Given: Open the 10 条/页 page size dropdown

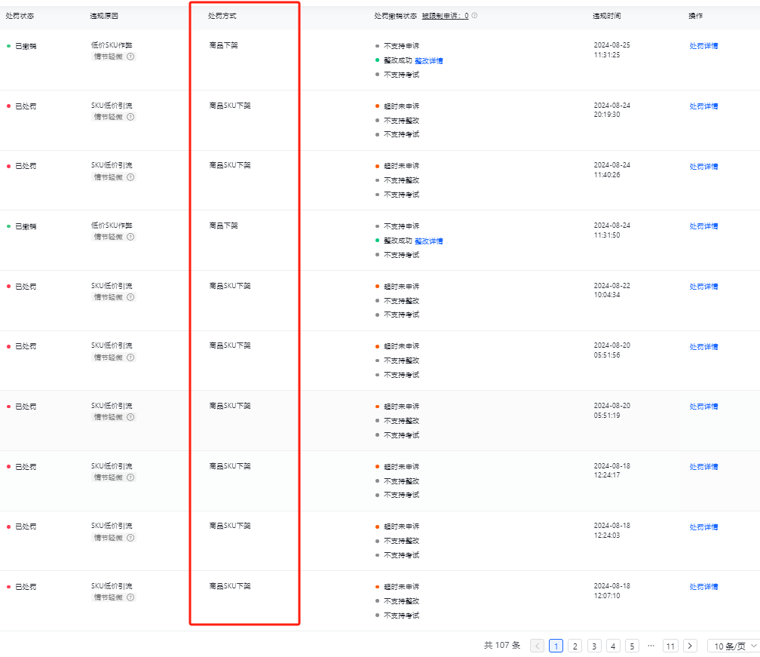Looking at the screenshot, I should [x=733, y=646].
